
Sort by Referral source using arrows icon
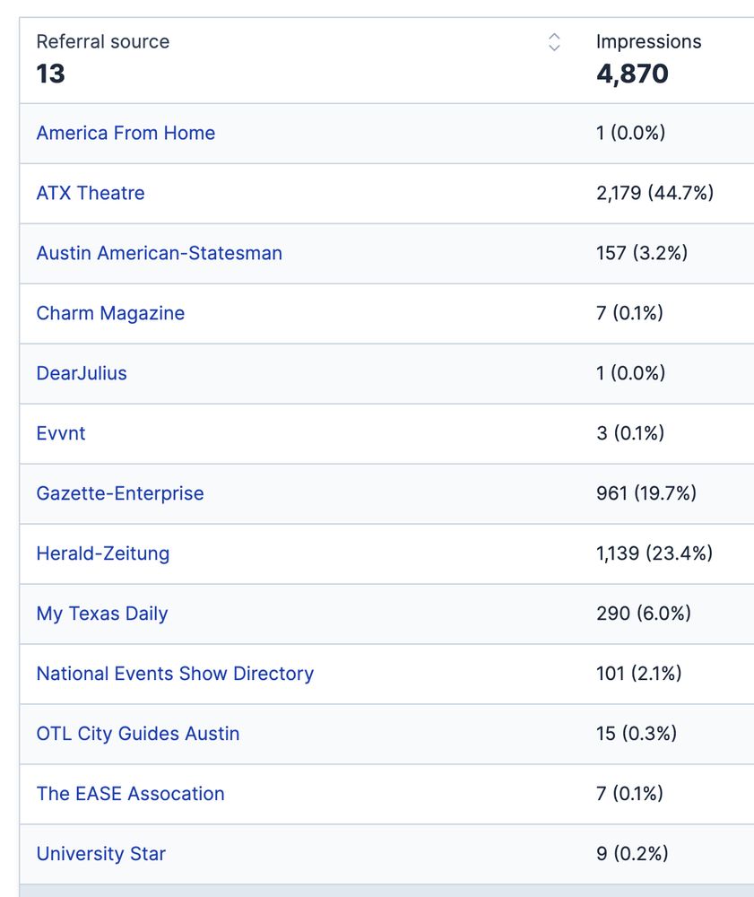click(x=554, y=42)
